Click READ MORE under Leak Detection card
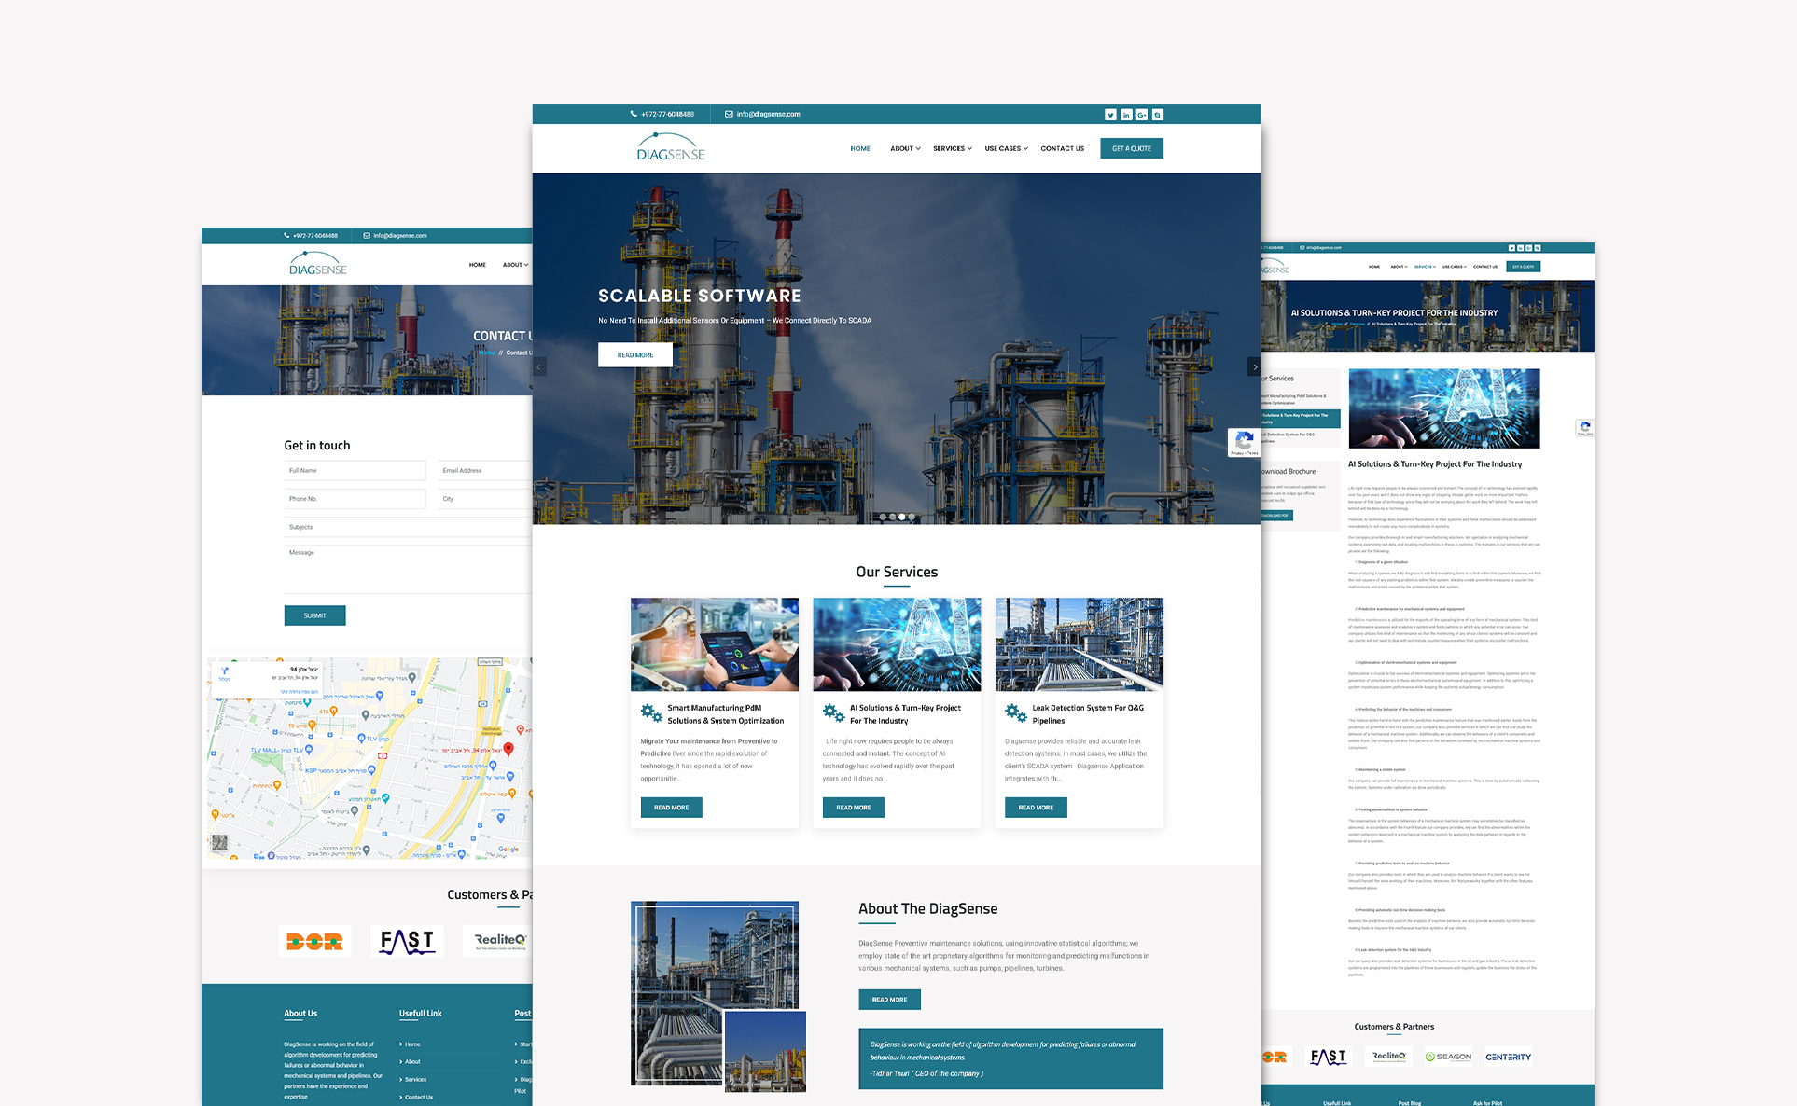The height and width of the screenshot is (1106, 1797). [x=1036, y=808]
